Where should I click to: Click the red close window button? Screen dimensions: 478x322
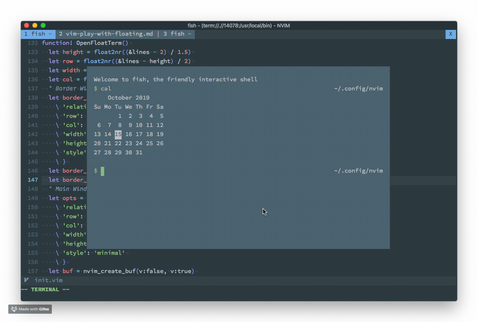click(x=27, y=25)
